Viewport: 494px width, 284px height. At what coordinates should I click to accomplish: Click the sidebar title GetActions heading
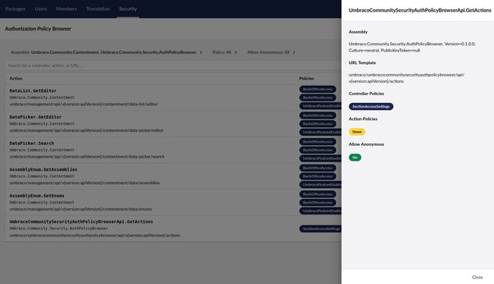(420, 10)
